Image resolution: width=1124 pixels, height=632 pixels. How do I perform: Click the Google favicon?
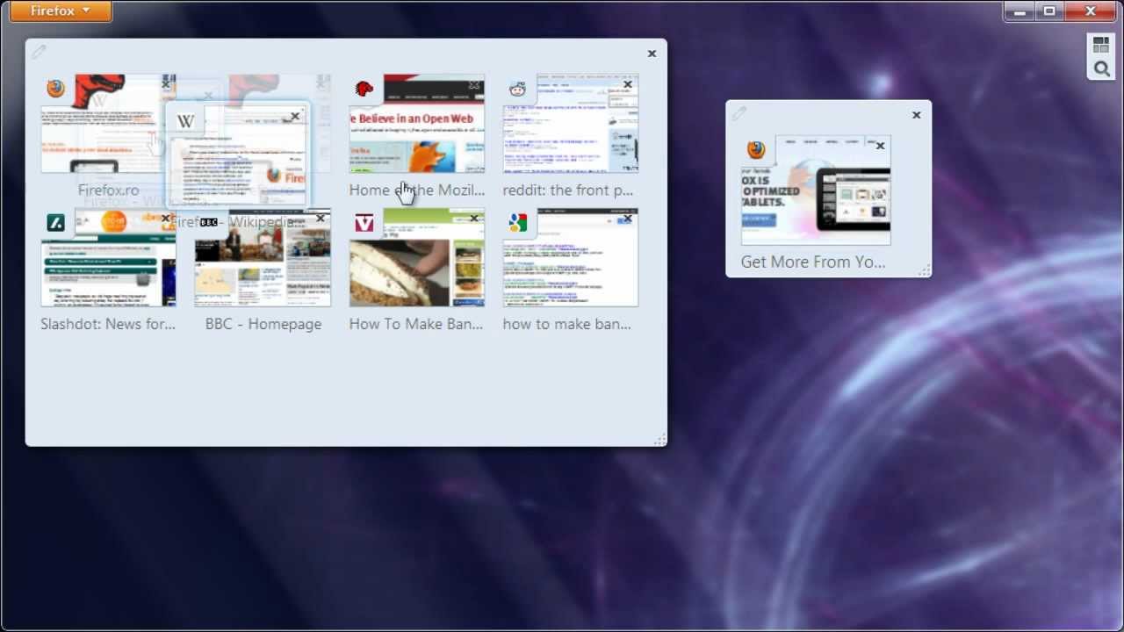517,223
